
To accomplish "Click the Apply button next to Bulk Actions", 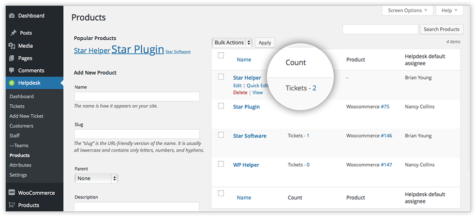I will tap(264, 43).
